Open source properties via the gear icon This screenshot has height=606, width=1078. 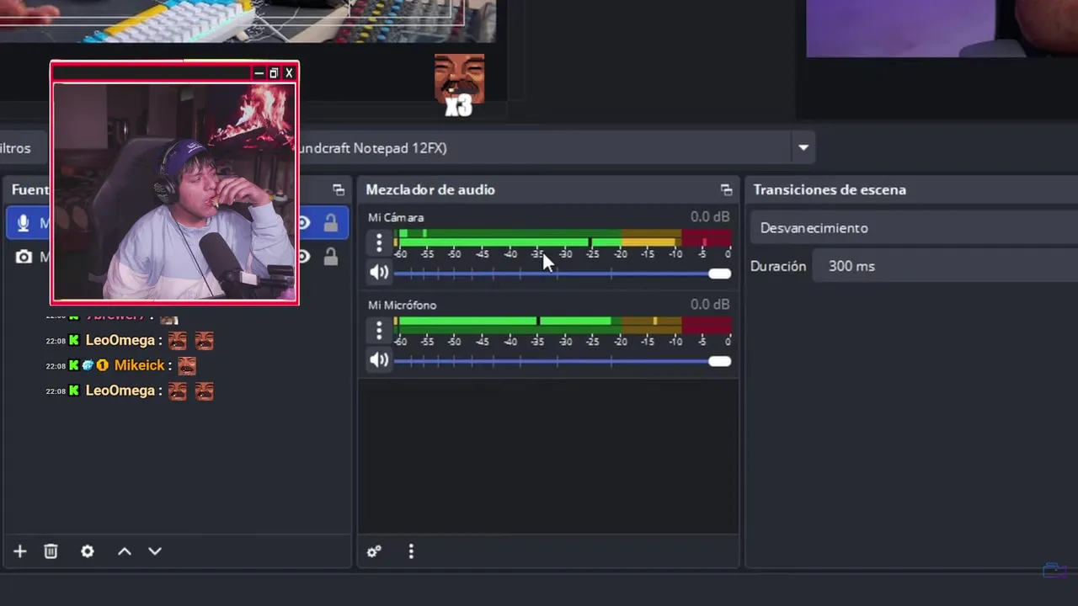[x=88, y=551]
